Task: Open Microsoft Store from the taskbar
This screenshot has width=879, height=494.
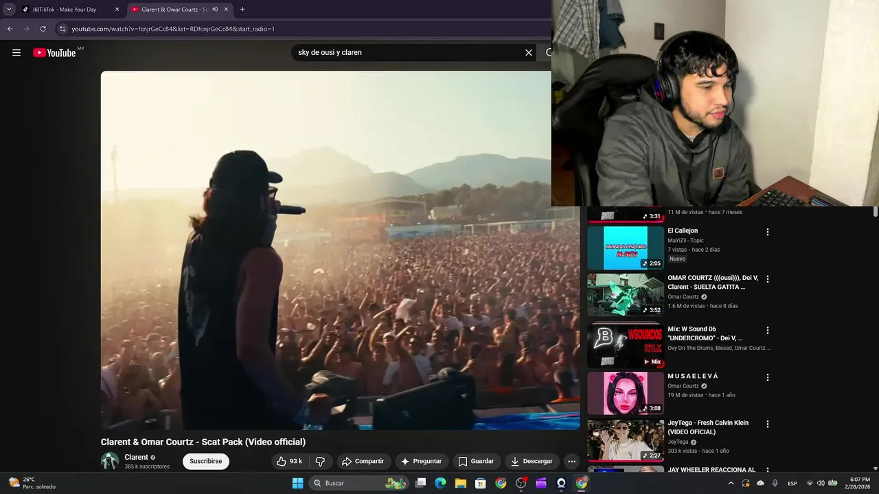Action: [481, 483]
